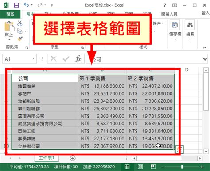Click the zoom in plus button
Screen dimensions: 210x171
point(202,167)
